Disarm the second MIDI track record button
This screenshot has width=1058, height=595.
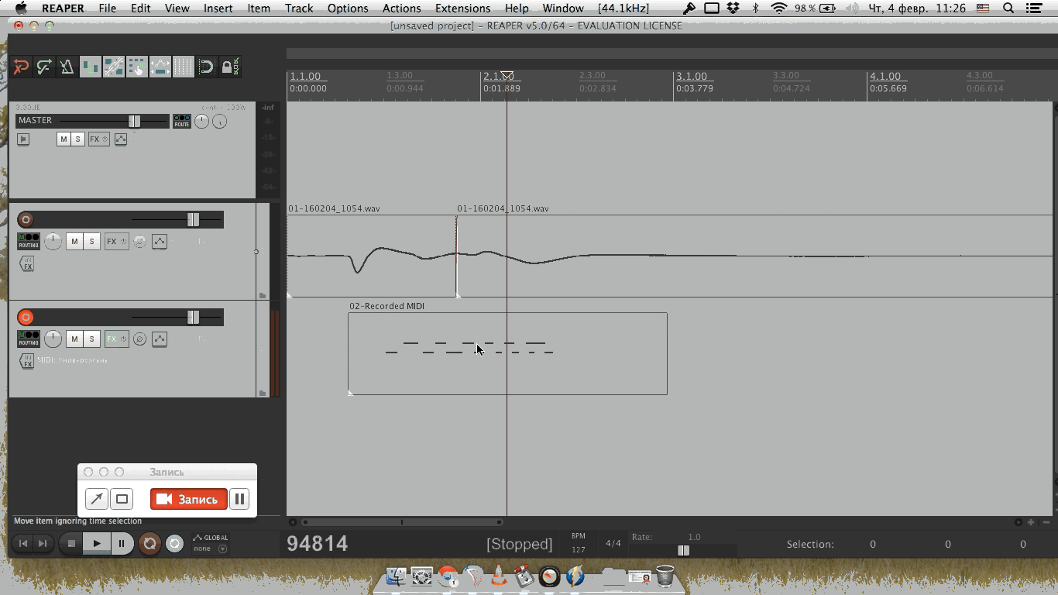coord(26,317)
